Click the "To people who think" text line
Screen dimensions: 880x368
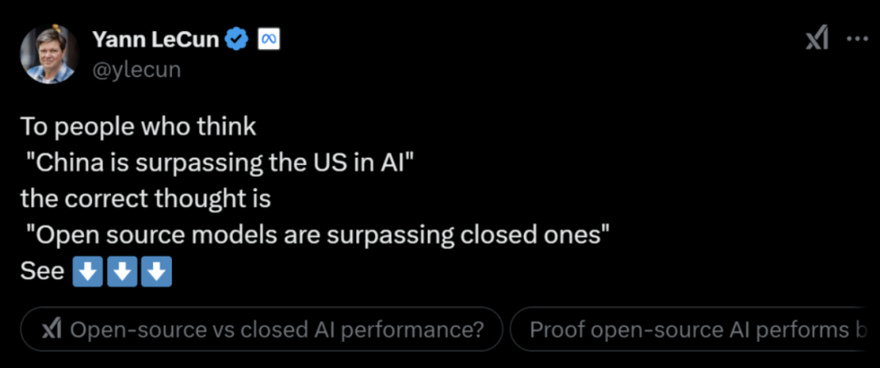click(x=139, y=127)
